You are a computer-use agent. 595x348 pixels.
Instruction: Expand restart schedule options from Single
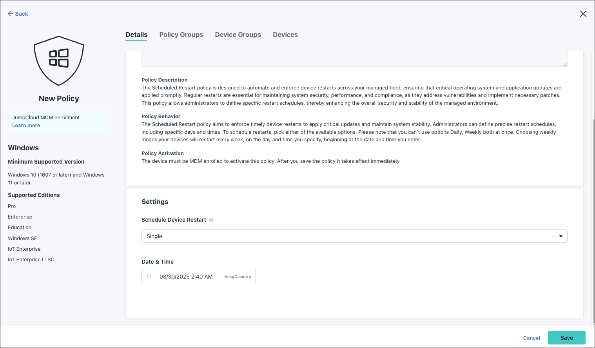coord(354,236)
